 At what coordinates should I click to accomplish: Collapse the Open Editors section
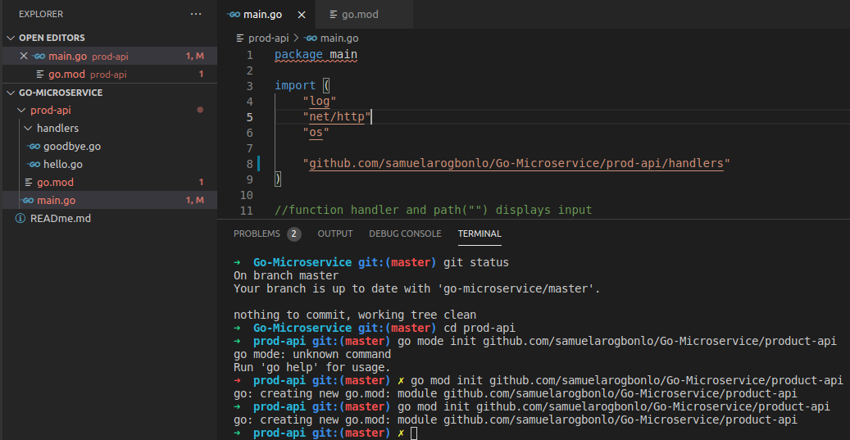click(11, 38)
